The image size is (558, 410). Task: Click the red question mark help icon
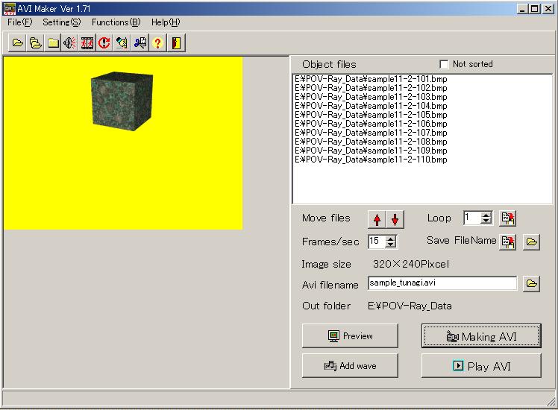[x=157, y=43]
